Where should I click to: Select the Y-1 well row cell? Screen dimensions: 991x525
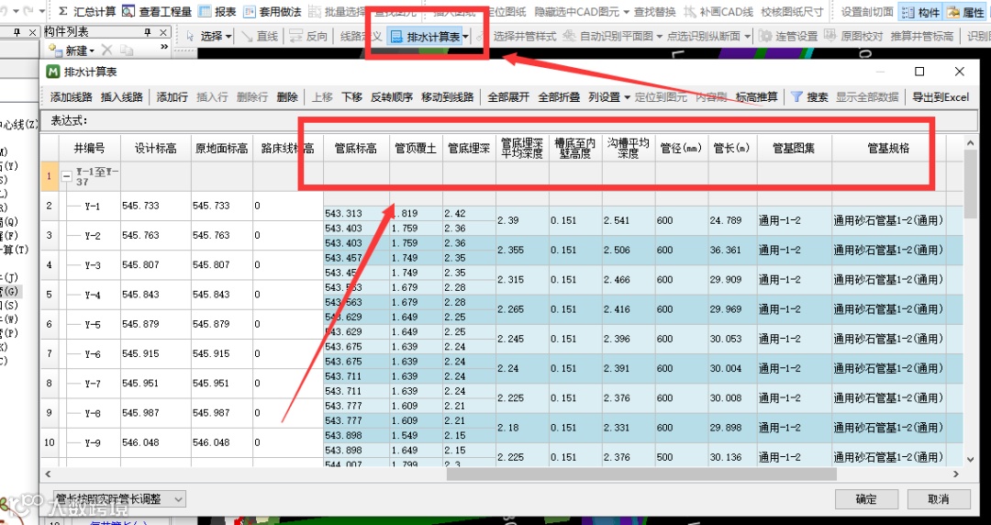tap(89, 207)
